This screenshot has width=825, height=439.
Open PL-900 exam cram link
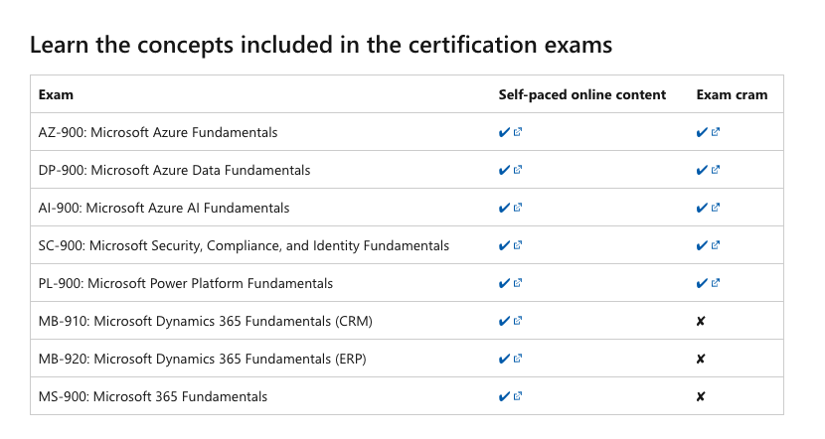tap(708, 283)
